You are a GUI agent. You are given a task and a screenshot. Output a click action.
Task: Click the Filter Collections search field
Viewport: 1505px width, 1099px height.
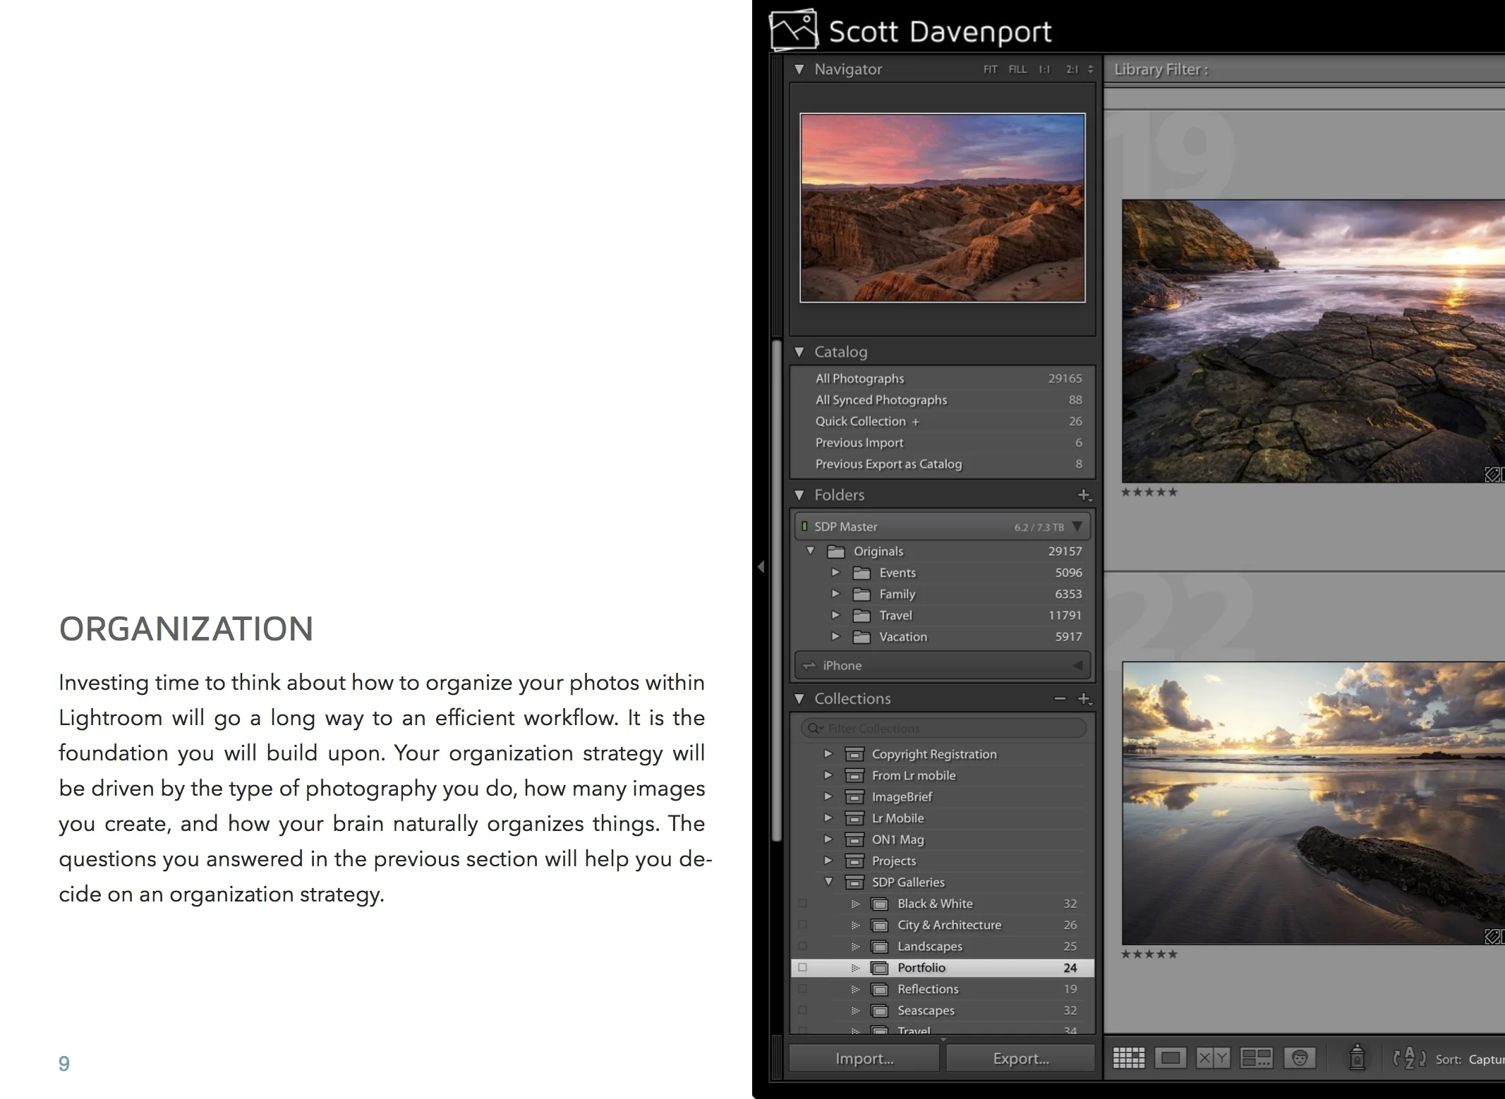tap(943, 728)
